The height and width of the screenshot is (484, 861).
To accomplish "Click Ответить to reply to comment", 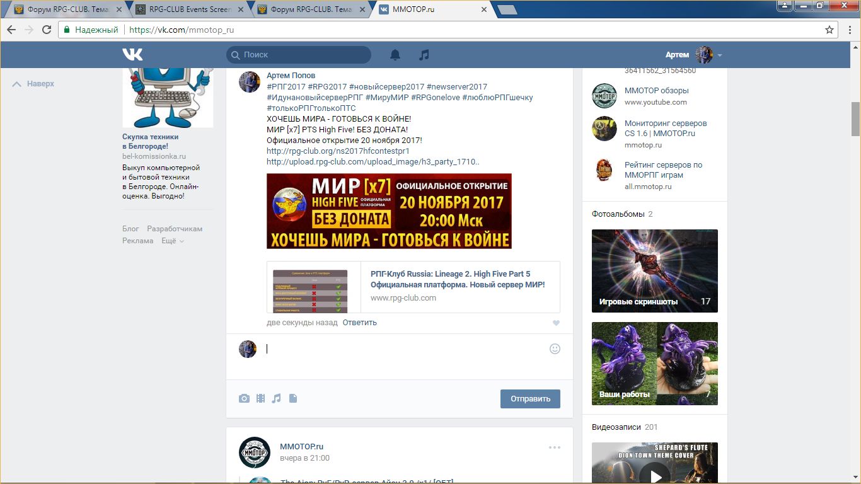I will [359, 323].
